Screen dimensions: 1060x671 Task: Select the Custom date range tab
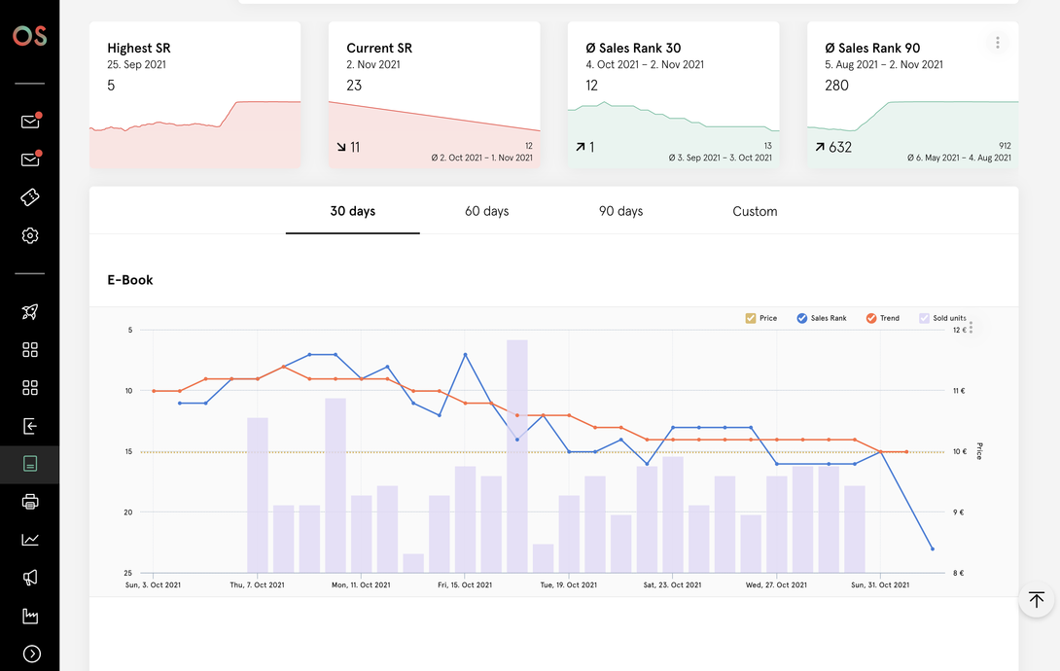(755, 211)
